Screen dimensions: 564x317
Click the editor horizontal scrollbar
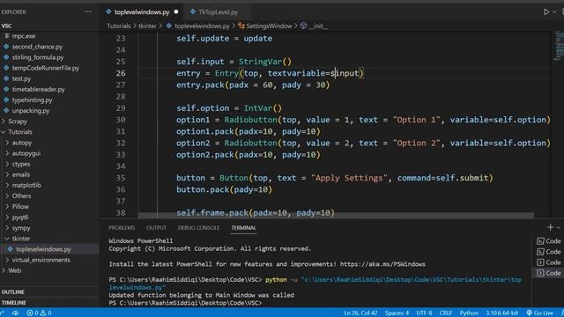click(336, 216)
